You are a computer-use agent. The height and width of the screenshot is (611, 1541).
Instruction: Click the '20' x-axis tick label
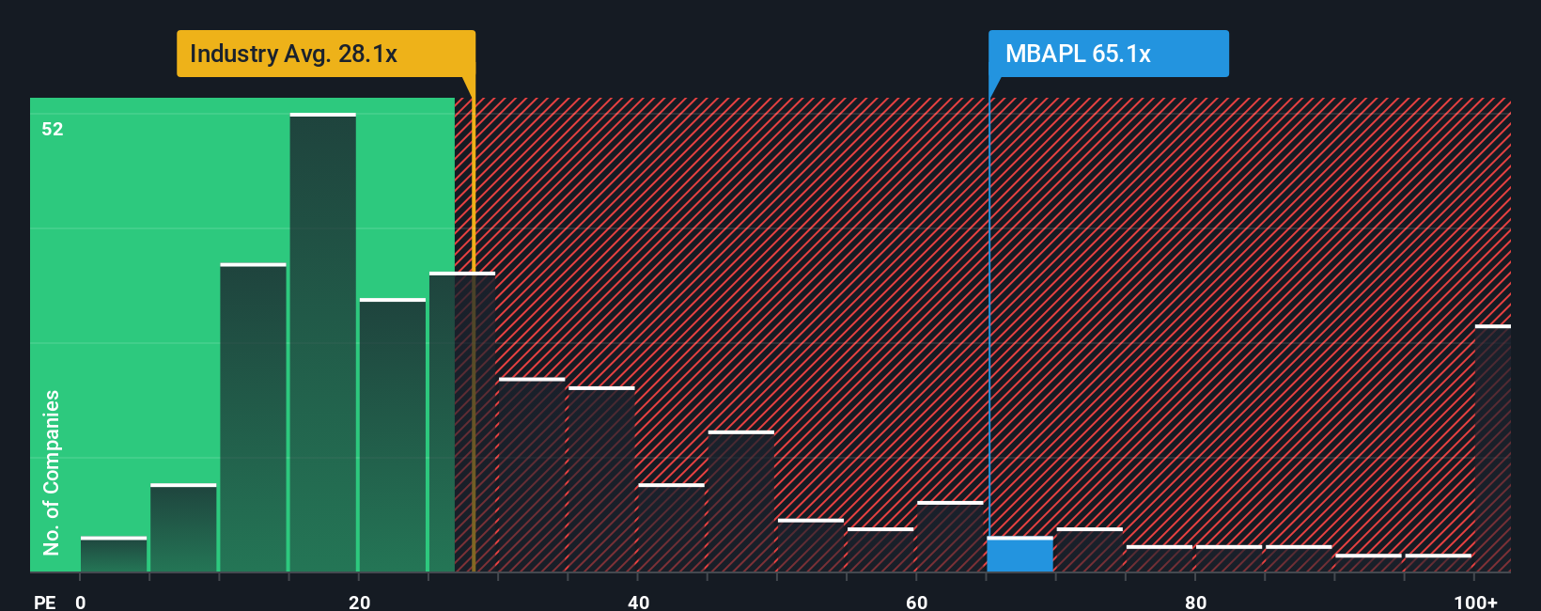[x=360, y=602]
